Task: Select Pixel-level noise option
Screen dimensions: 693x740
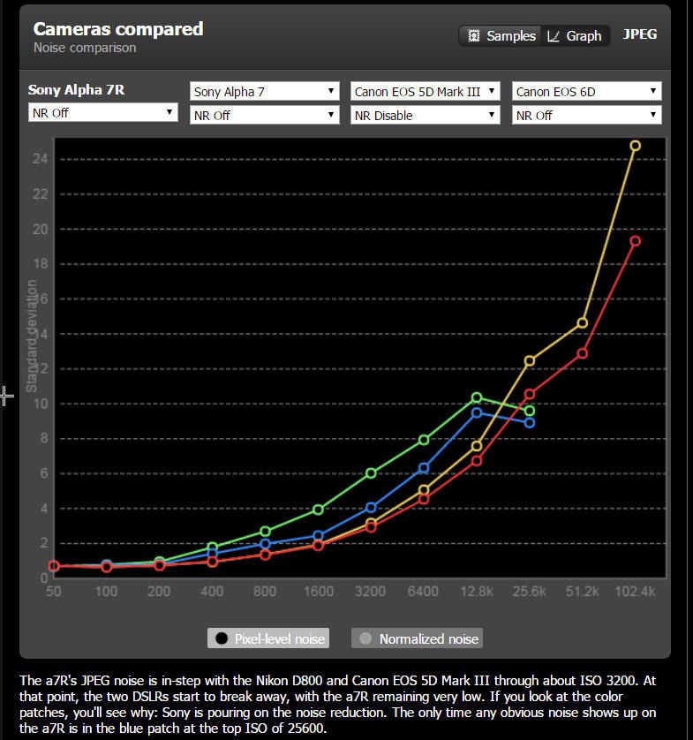Action: pyautogui.click(x=268, y=638)
